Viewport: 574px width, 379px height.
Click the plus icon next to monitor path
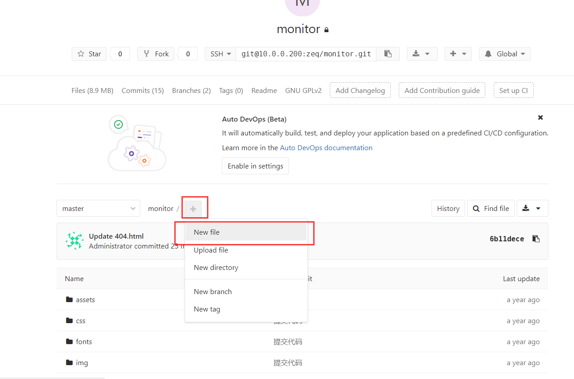click(193, 209)
